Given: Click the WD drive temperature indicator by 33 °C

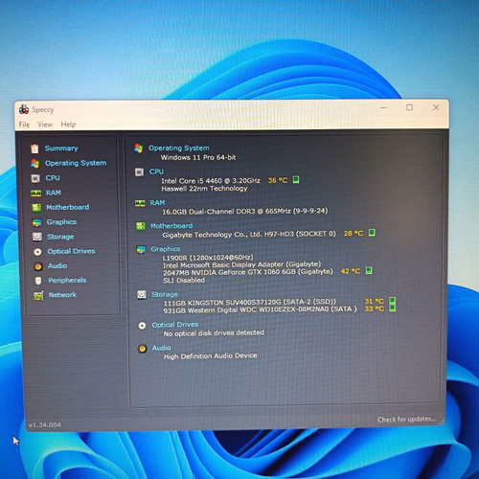Looking at the screenshot, I should (393, 308).
